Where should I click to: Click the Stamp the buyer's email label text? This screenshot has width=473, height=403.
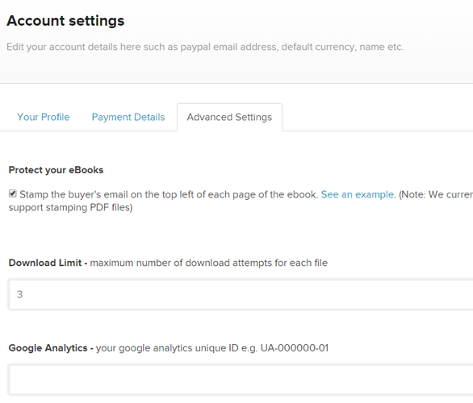(x=169, y=194)
